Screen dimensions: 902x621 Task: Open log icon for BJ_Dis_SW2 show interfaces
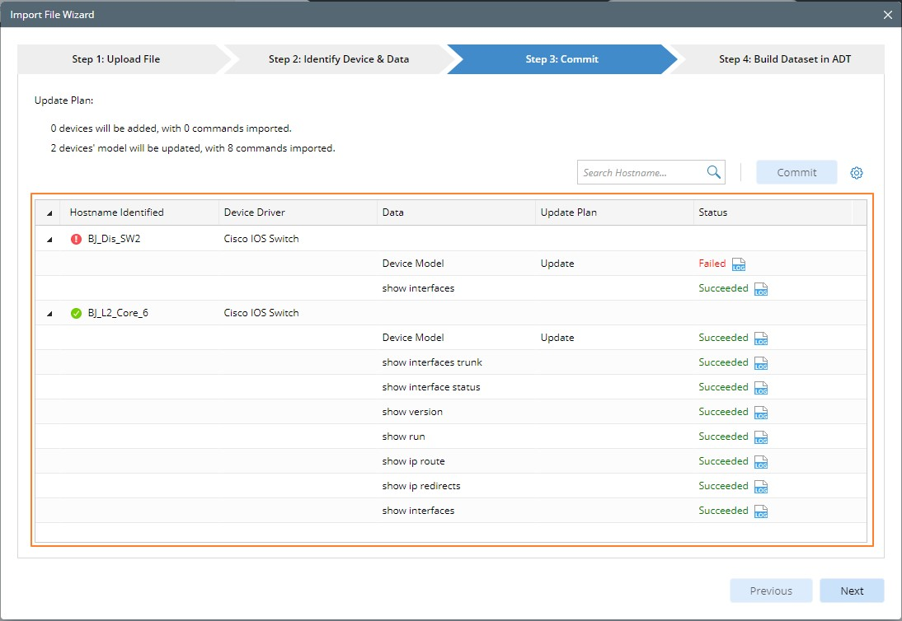pos(761,289)
